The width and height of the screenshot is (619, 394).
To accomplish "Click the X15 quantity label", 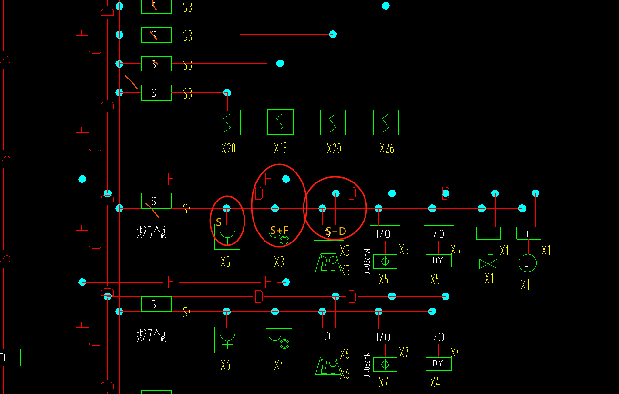I will tap(281, 149).
